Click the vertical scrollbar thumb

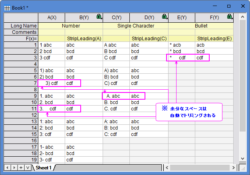242,76
